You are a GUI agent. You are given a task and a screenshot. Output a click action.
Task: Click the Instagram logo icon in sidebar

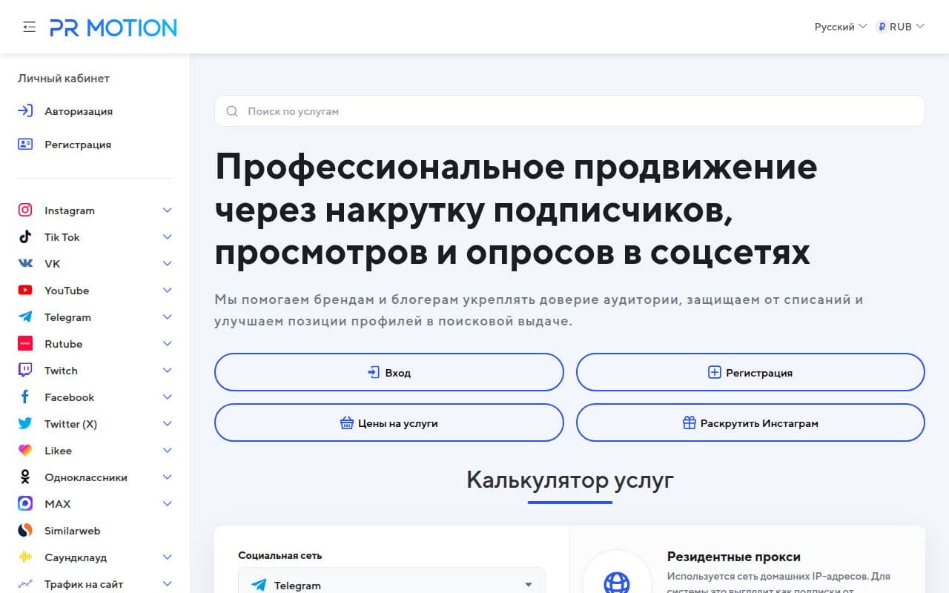[x=25, y=211]
